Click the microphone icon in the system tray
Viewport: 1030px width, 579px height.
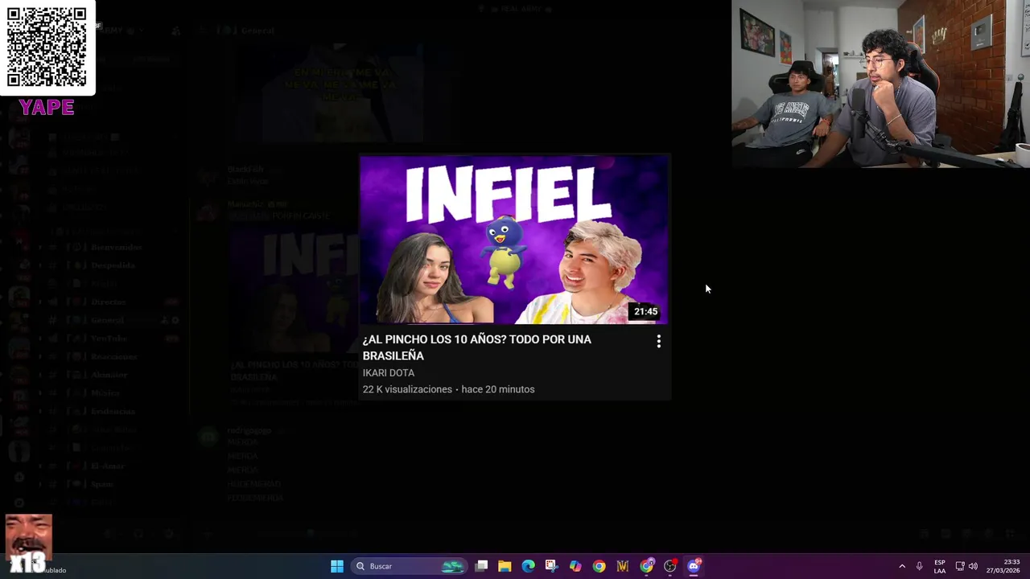919,566
